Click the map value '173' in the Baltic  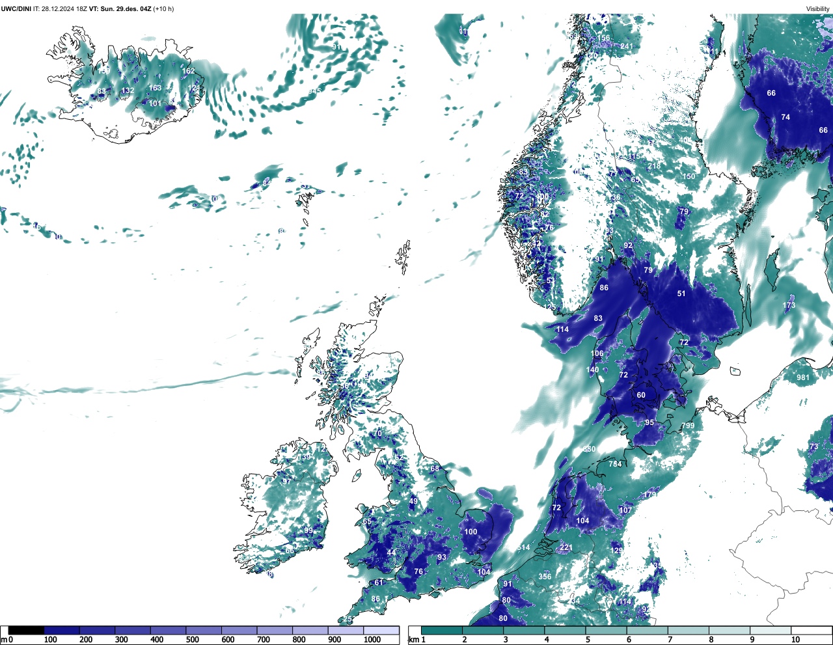tap(789, 305)
